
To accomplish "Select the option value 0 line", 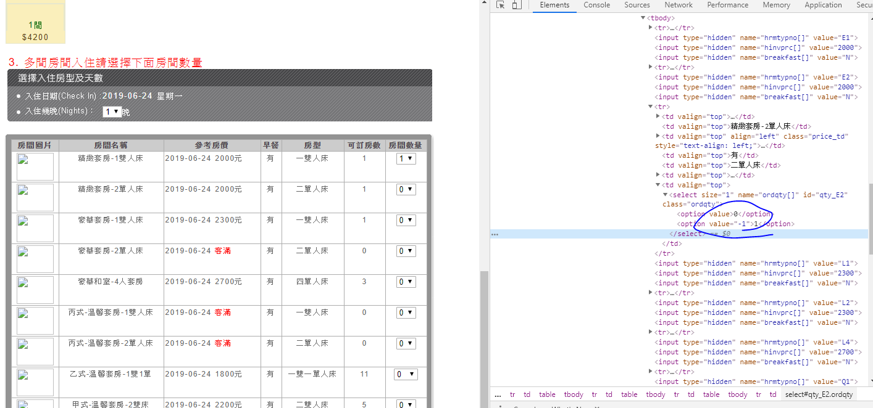I will pyautogui.click(x=724, y=214).
